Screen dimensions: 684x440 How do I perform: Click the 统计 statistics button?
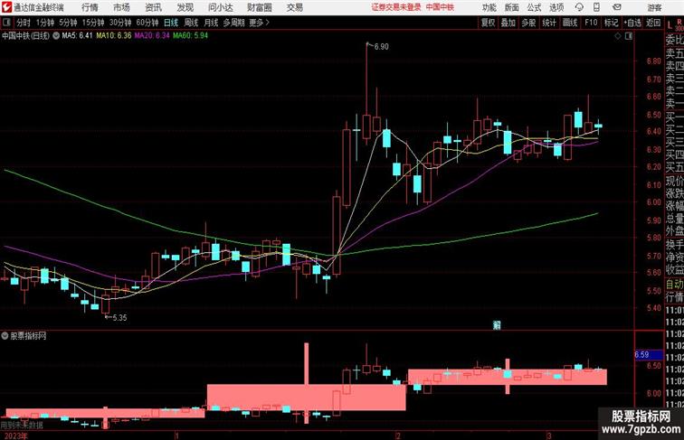[549, 23]
